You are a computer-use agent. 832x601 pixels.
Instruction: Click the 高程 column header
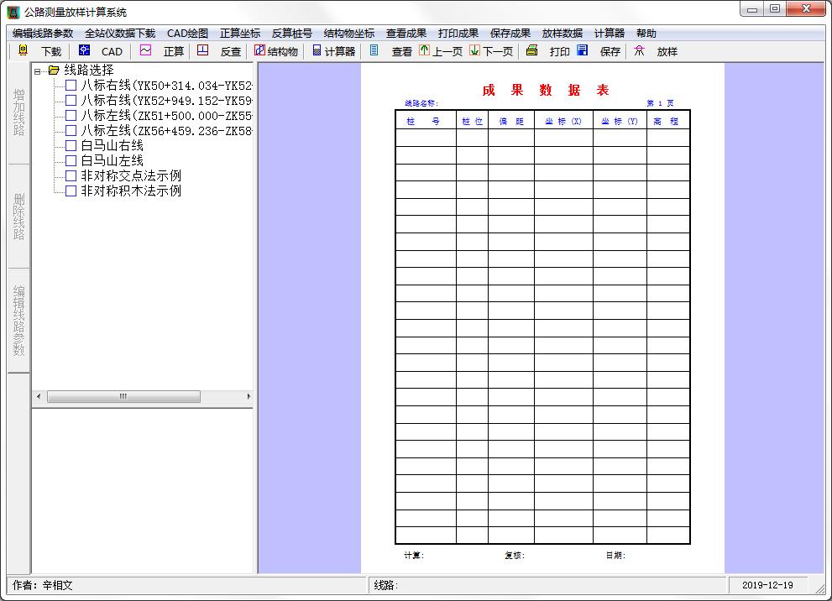click(668, 121)
